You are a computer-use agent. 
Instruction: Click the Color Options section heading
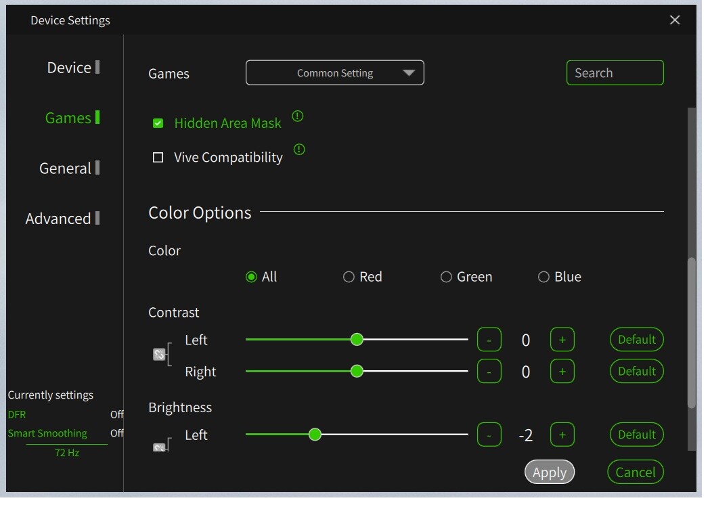tap(200, 213)
